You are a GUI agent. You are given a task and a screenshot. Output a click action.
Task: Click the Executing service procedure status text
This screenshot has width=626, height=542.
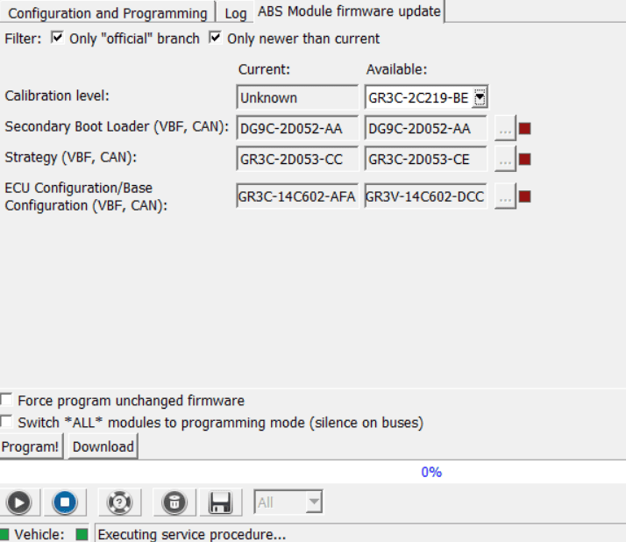(x=192, y=534)
